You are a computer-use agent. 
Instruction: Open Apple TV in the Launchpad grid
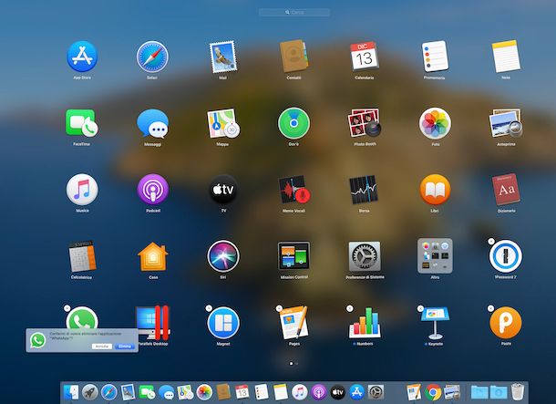coord(223,190)
